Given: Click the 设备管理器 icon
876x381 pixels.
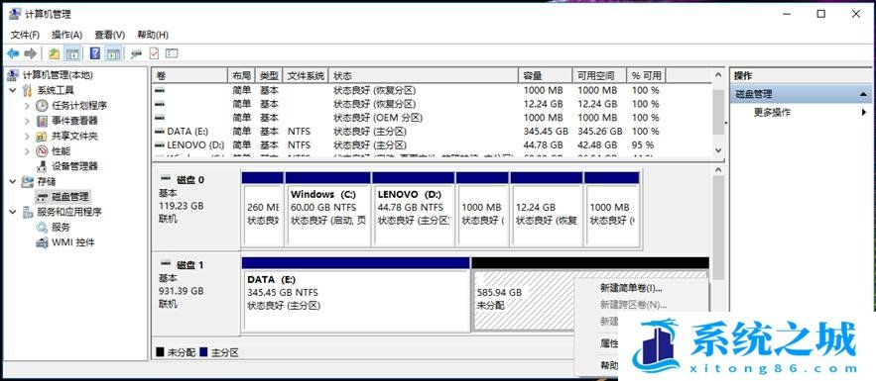Looking at the screenshot, I should (x=42, y=166).
